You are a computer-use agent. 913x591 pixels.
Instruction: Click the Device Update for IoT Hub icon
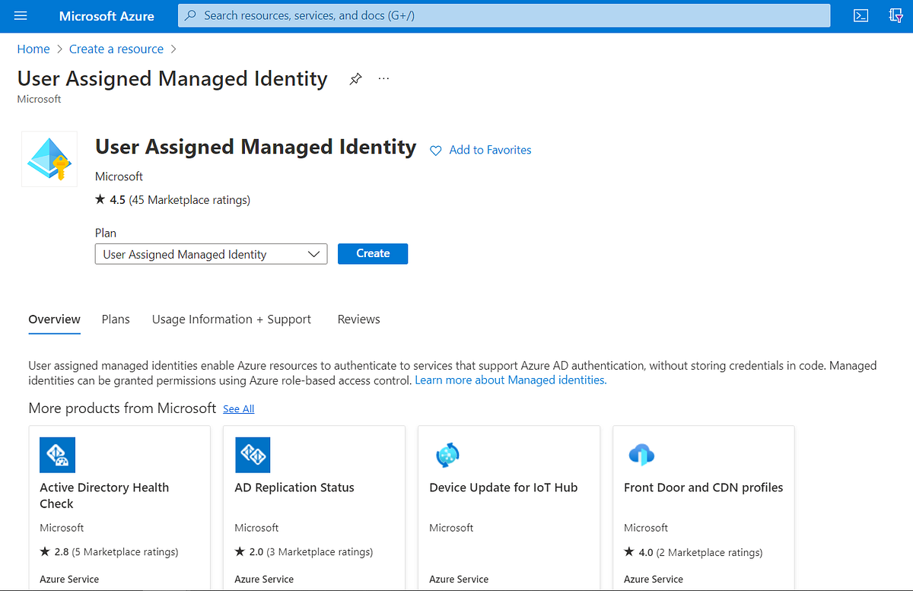(447, 455)
